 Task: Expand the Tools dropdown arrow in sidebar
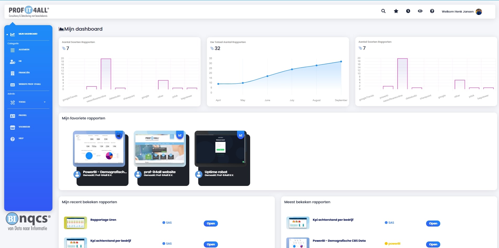coord(45,102)
